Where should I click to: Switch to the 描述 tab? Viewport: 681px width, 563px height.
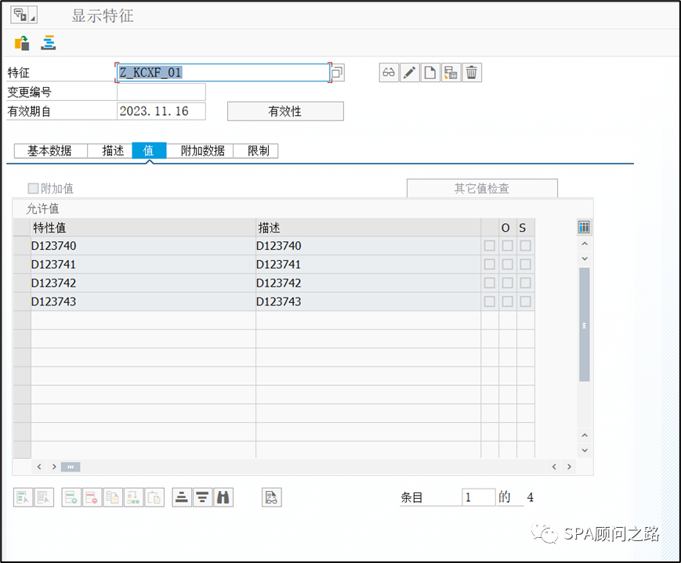(110, 150)
